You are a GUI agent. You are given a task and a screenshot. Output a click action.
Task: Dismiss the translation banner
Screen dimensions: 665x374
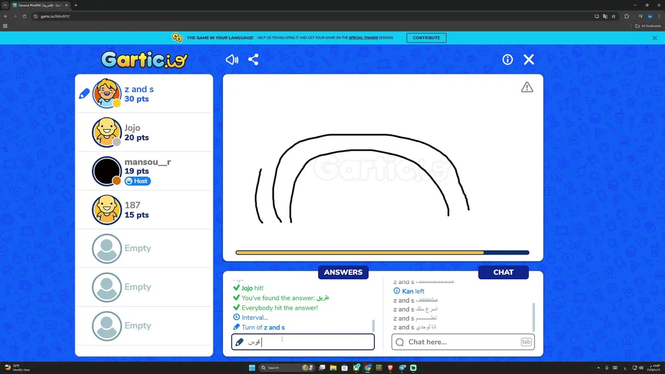click(x=655, y=38)
